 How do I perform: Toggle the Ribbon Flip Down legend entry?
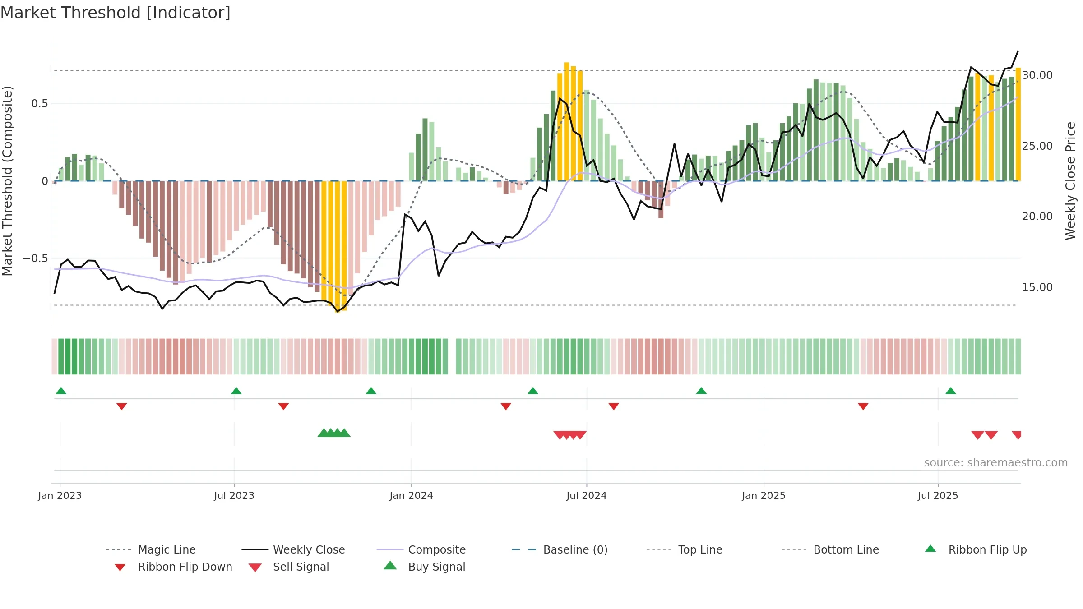tap(173, 567)
